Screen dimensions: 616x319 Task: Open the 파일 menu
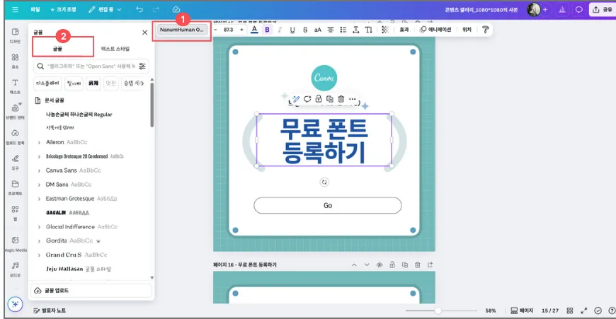pos(35,9)
